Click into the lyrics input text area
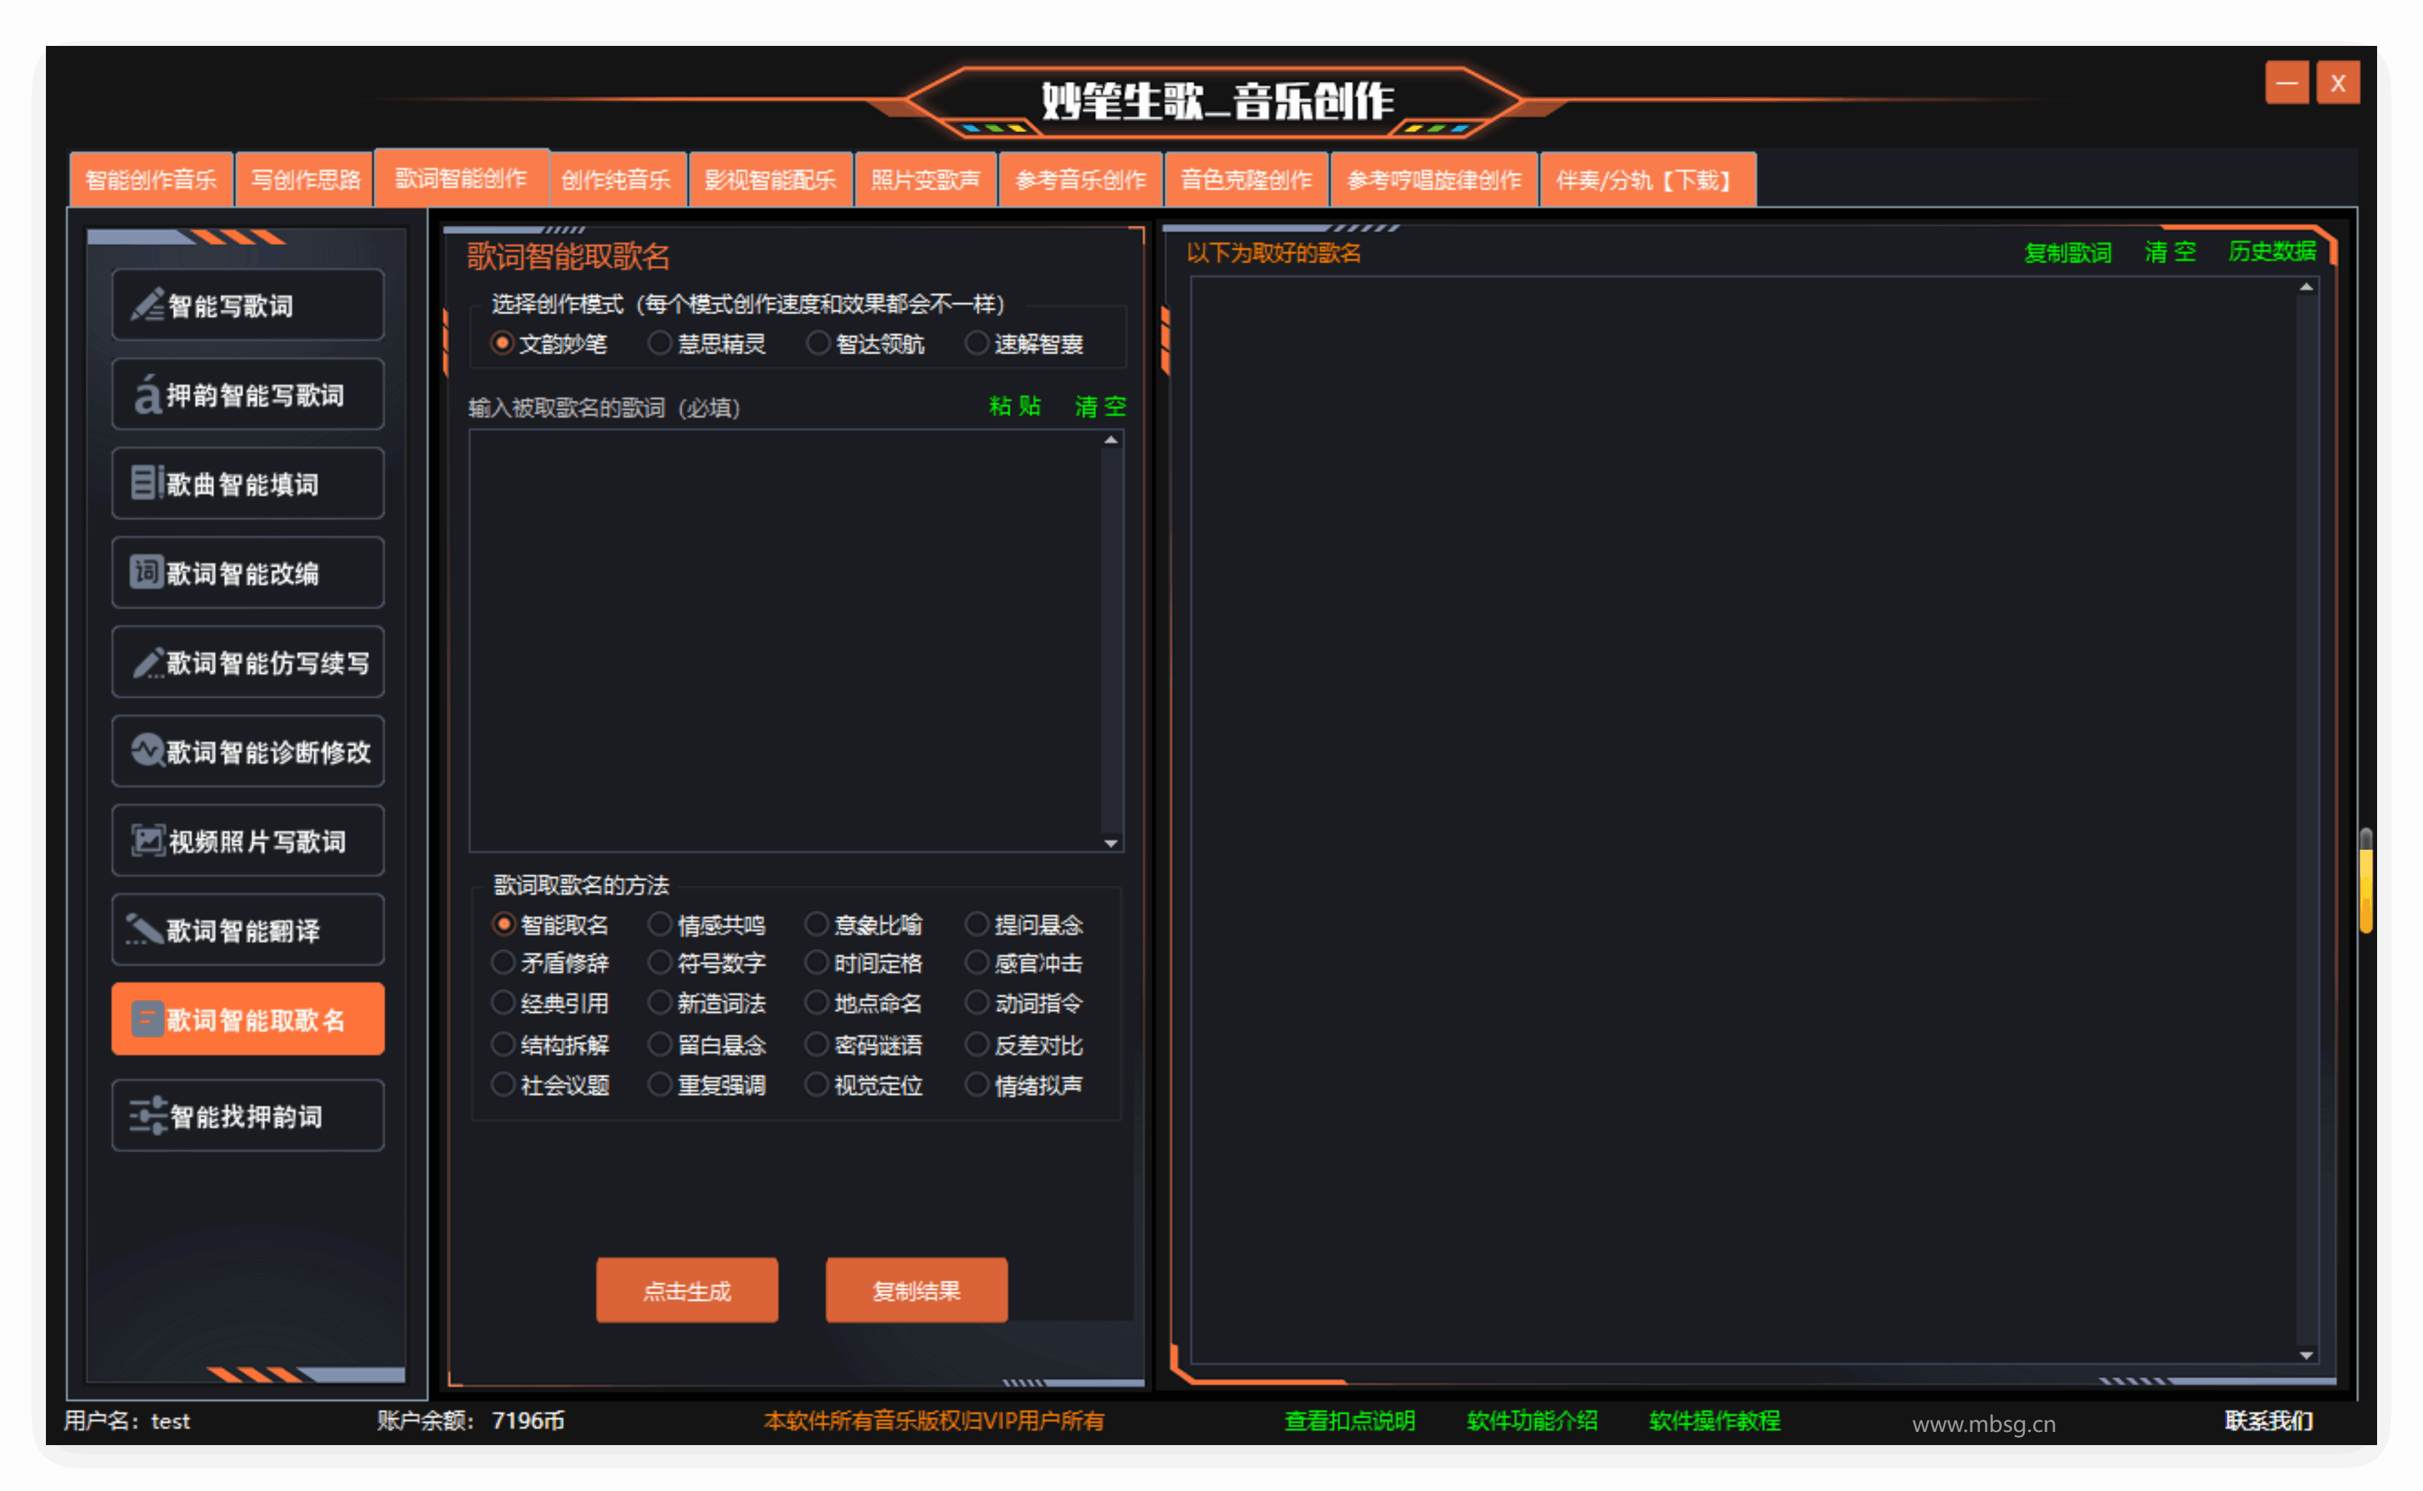 [x=784, y=641]
